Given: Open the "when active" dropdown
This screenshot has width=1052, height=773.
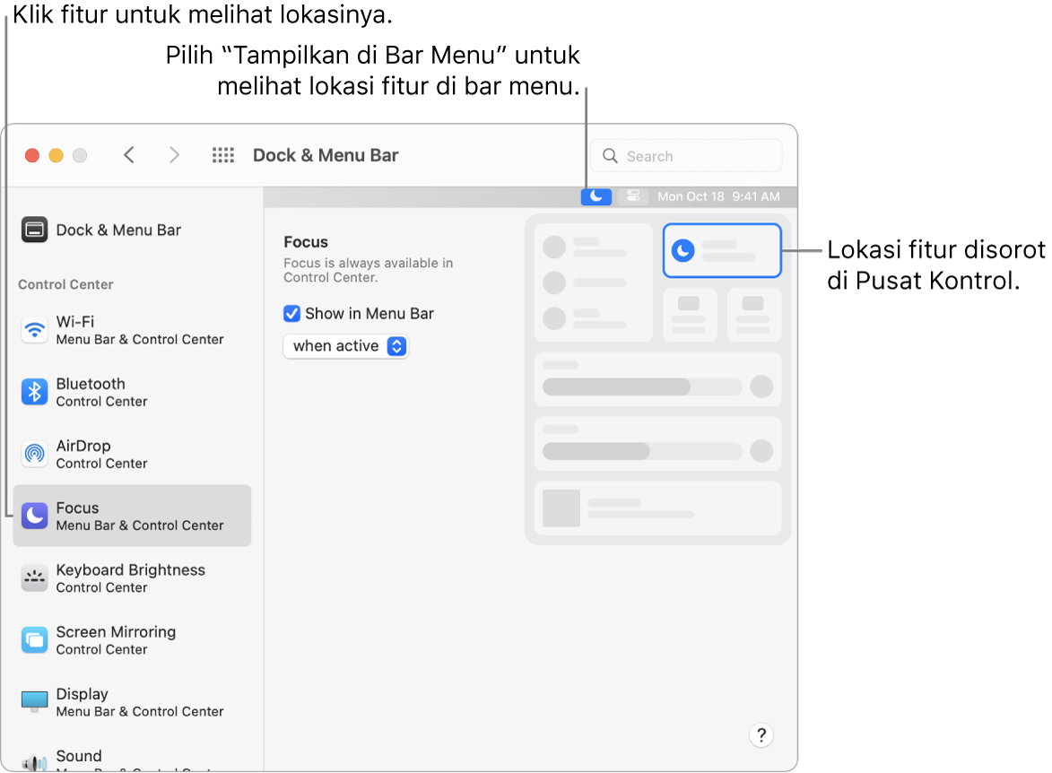Looking at the screenshot, I should 346,345.
